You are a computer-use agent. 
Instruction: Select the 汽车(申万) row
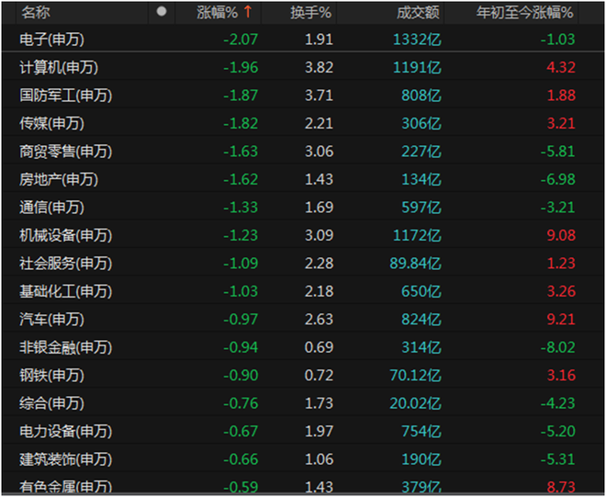303,320
